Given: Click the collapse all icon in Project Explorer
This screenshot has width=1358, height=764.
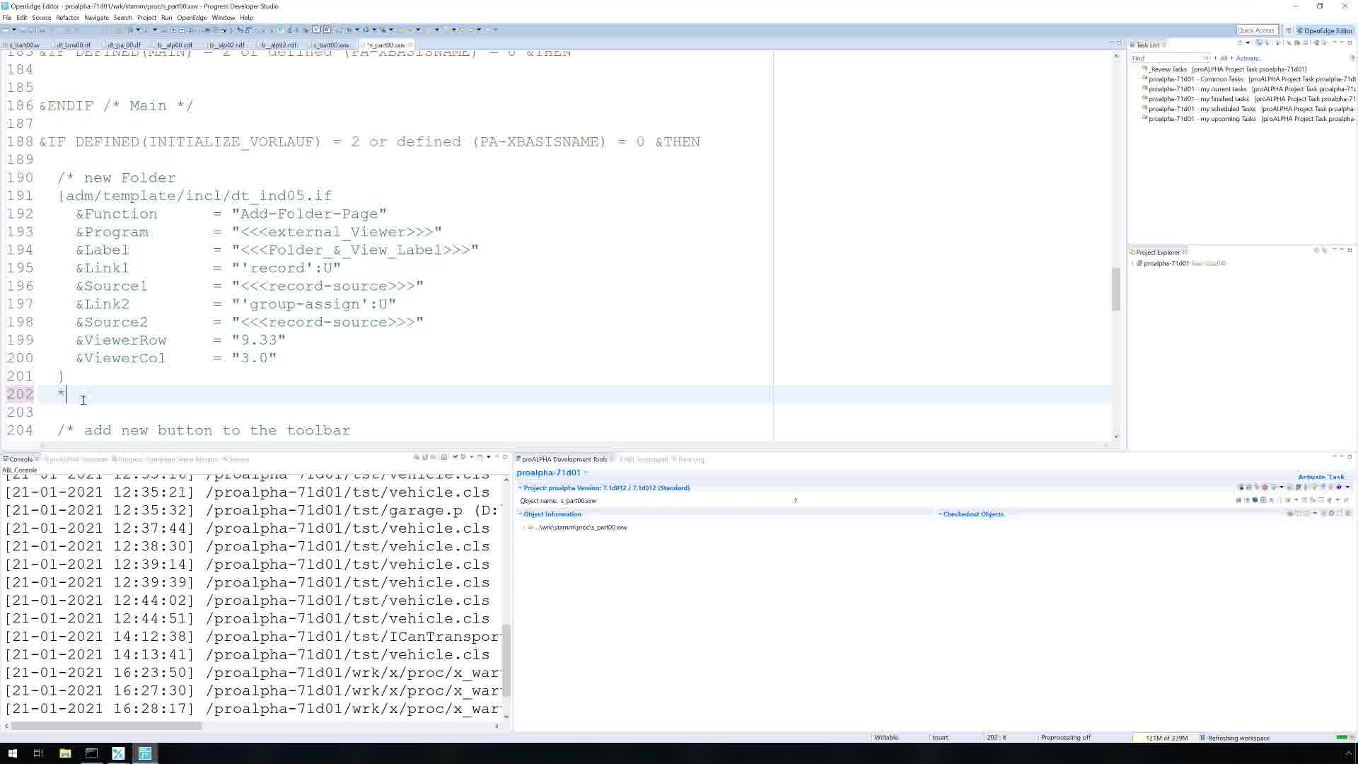Looking at the screenshot, I should [1316, 250].
